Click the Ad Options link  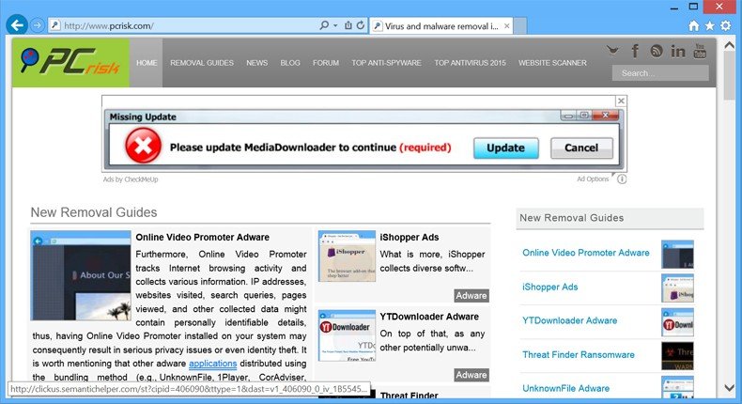click(x=593, y=179)
